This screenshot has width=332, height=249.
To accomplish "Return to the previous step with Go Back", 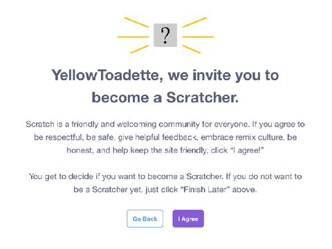I will 145,219.
